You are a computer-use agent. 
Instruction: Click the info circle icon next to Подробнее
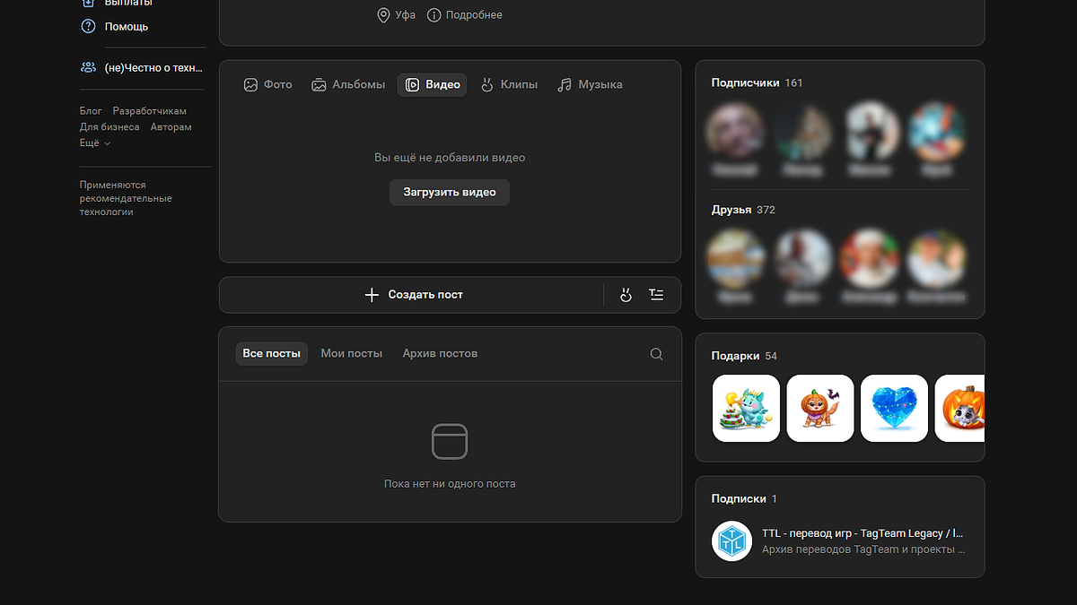point(434,15)
